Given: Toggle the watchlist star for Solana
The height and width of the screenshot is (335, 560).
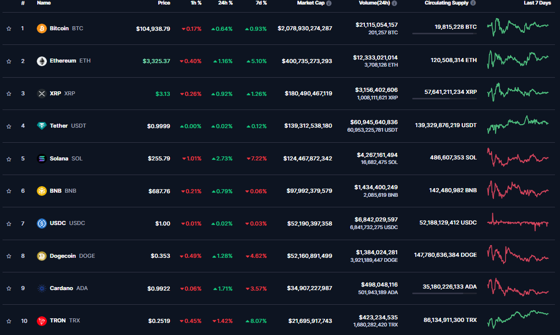Looking at the screenshot, I should point(9,159).
